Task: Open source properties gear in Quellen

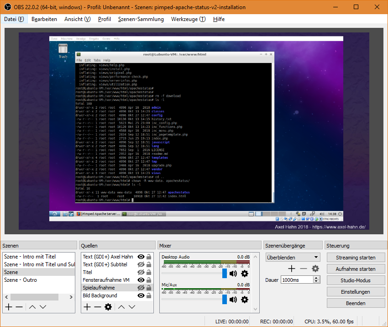Action: tap(108, 307)
